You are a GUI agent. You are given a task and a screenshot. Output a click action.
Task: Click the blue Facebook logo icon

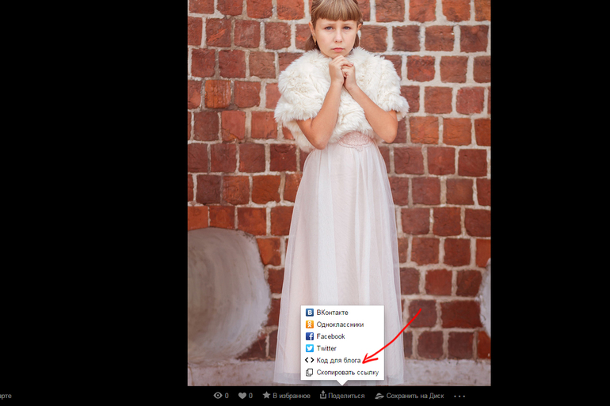310,336
